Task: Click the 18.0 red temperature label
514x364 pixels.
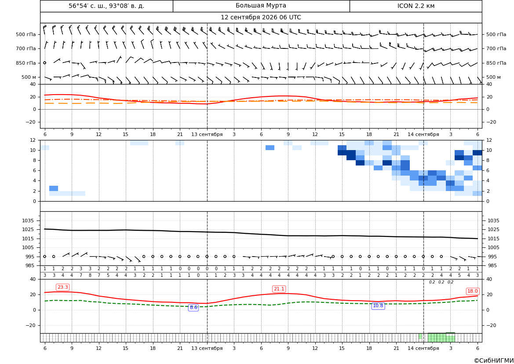Action: [x=472, y=291]
